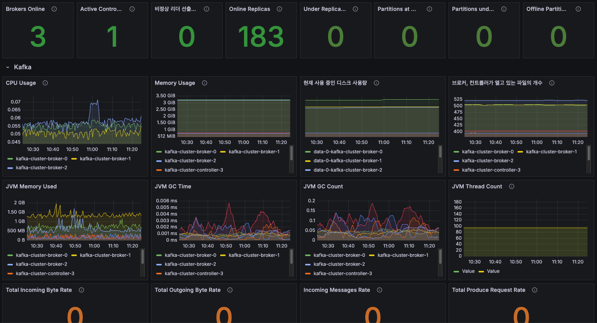Click the info icon beside Active Contro...

coord(132,9)
